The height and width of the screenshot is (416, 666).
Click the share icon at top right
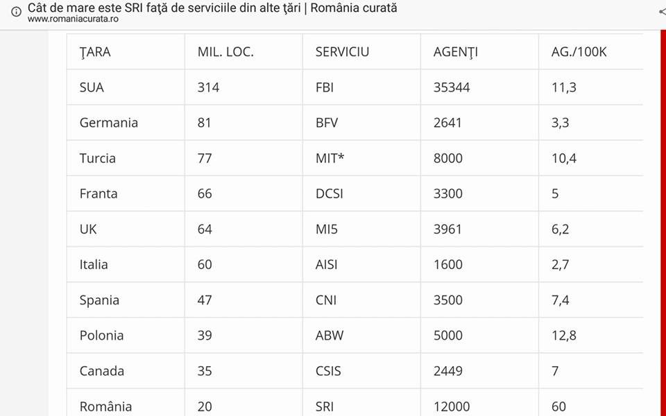pyautogui.click(x=661, y=12)
